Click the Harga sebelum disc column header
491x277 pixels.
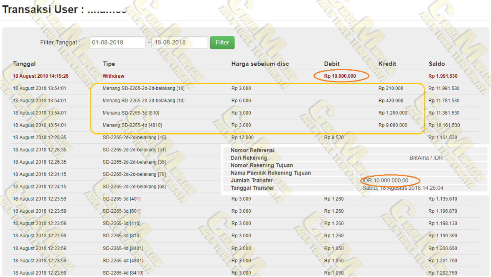[260, 64]
